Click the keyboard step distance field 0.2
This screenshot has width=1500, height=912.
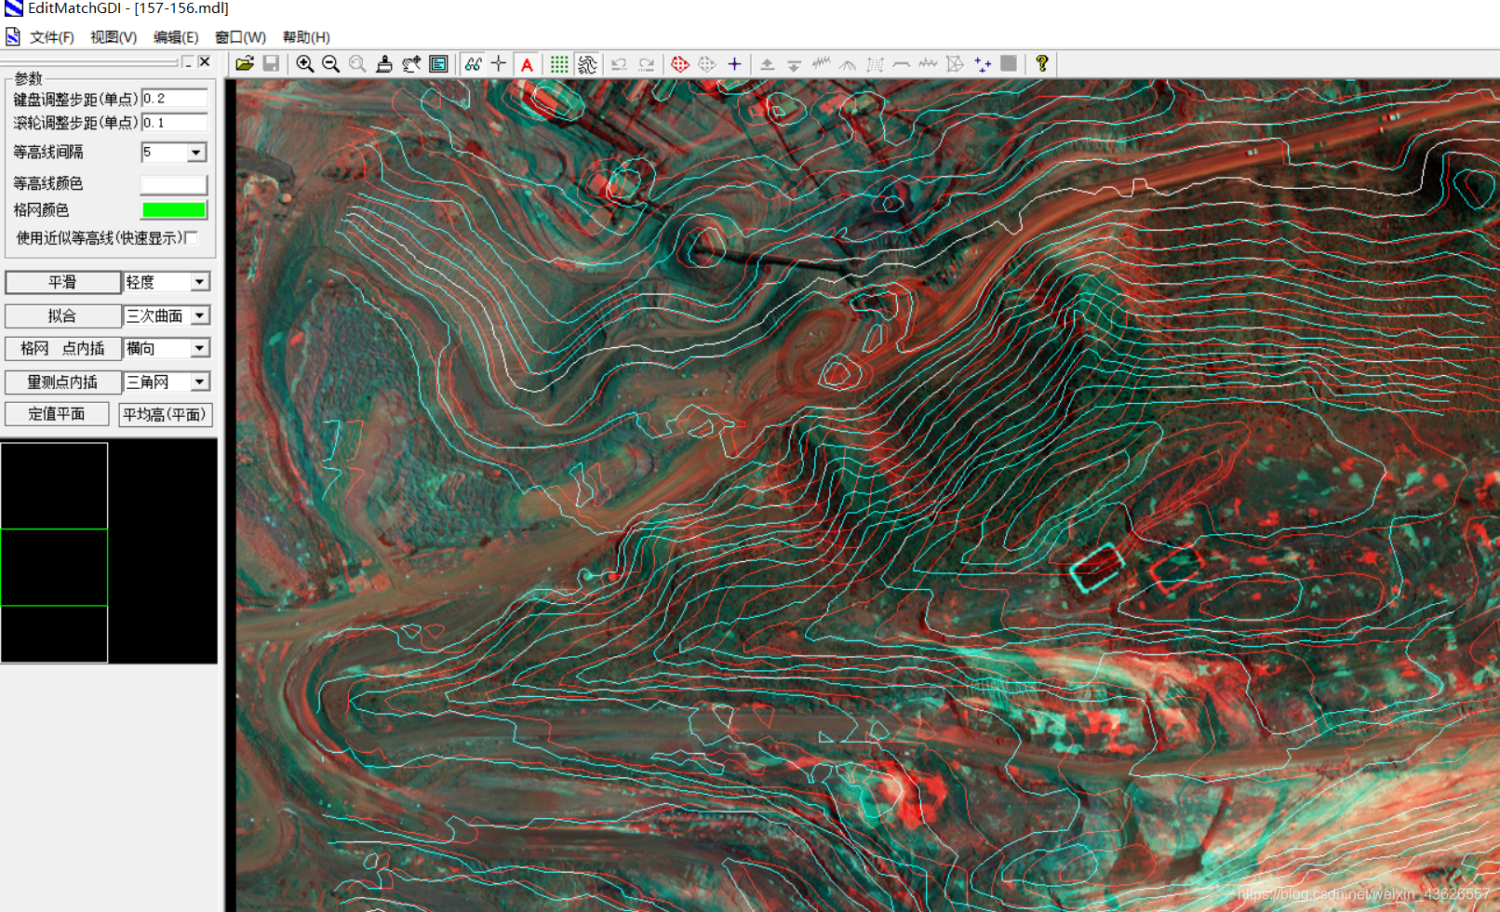click(x=174, y=99)
